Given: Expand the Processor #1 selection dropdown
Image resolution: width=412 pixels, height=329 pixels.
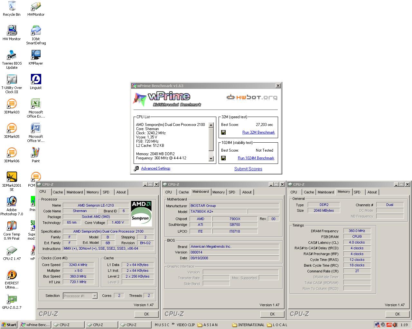Looking at the screenshot, I should (95, 296).
